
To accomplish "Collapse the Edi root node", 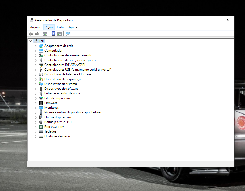I will click(x=31, y=41).
